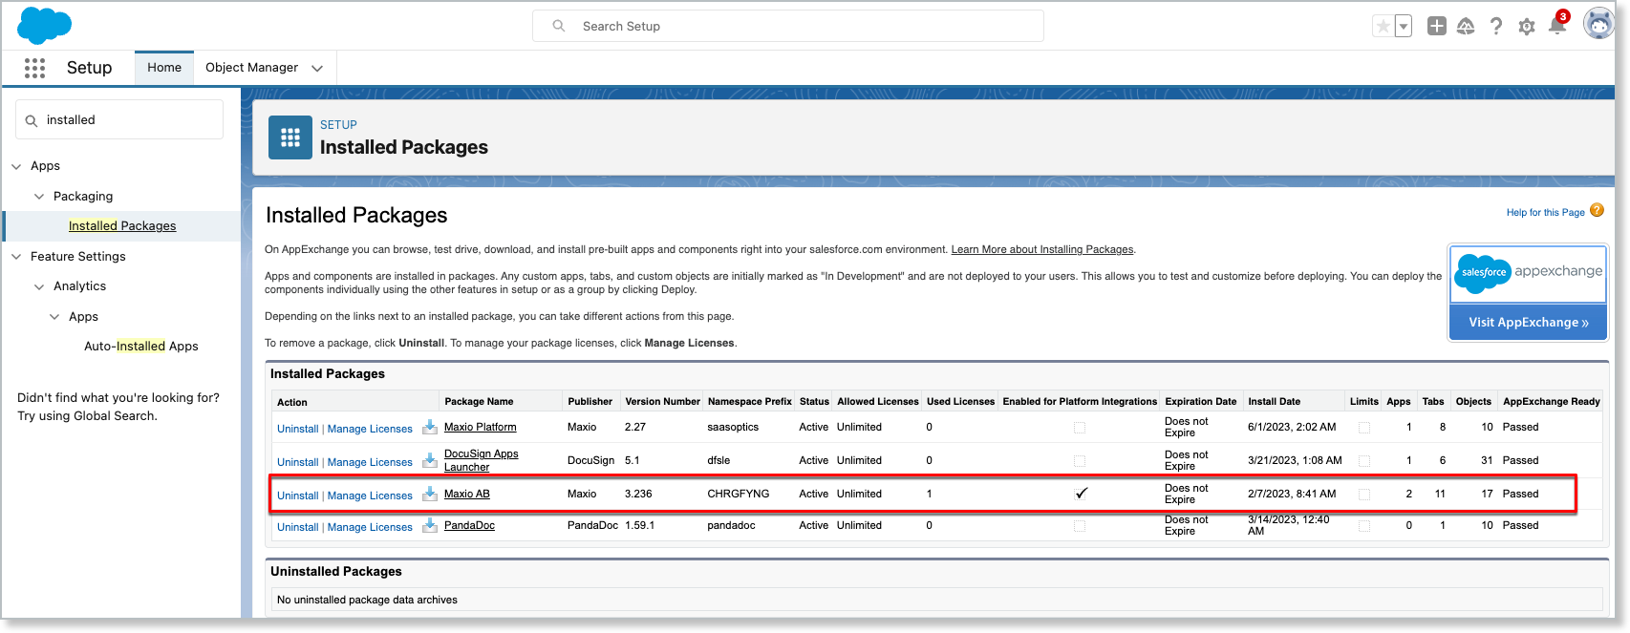Toggle Platform Integrations checkbox for Maxio Platform
1630x633 pixels.
[x=1080, y=428]
